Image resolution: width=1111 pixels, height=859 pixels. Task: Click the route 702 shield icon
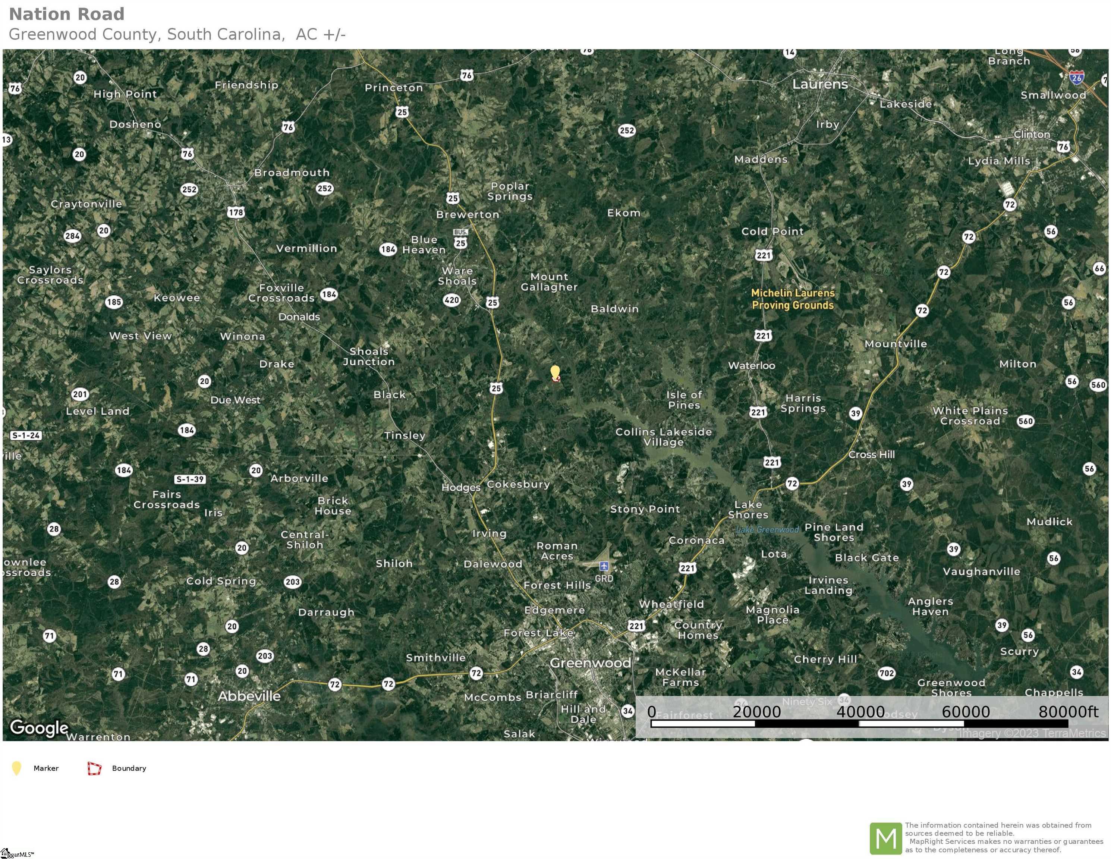point(886,673)
